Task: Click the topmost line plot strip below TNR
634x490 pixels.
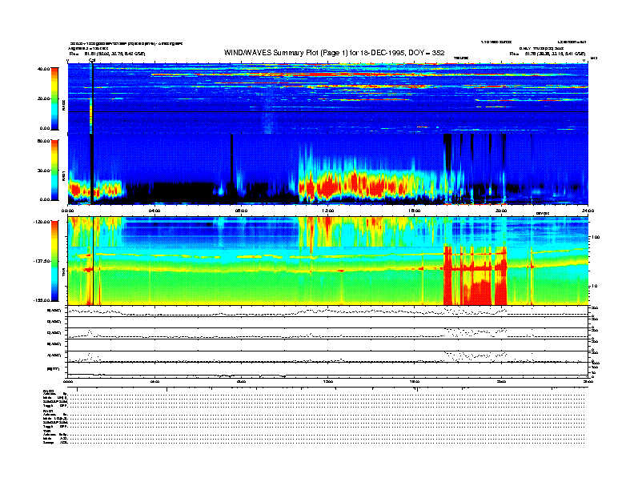Action: coord(328,311)
